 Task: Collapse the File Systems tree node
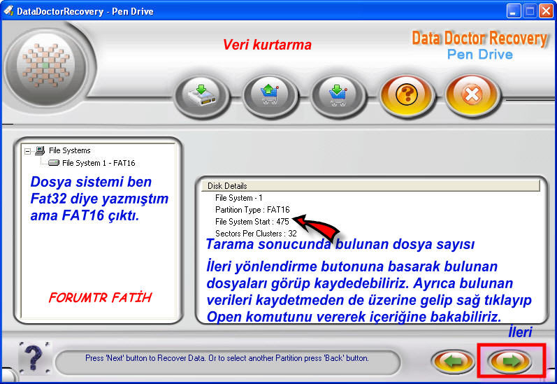pos(27,151)
